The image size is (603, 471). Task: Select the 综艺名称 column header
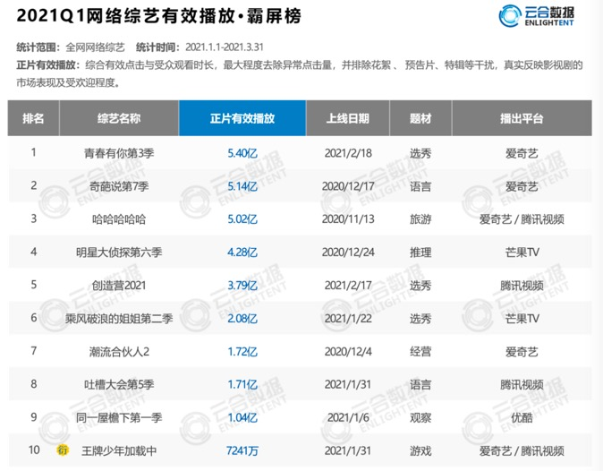click(x=119, y=118)
